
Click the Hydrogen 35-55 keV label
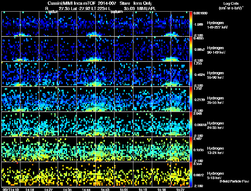coord(216,100)
